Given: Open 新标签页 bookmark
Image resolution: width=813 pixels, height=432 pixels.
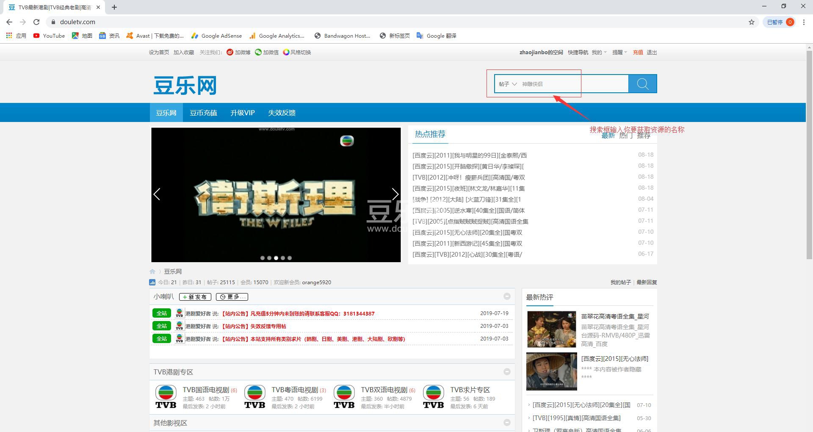Looking at the screenshot, I should coord(395,36).
